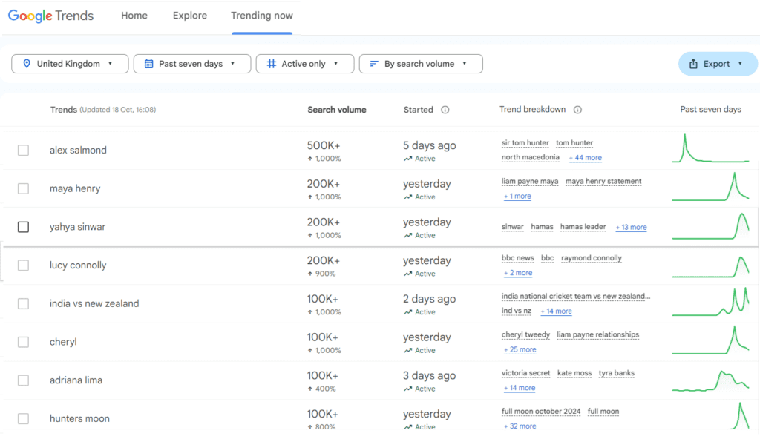Check the adriana lima checkbox
This screenshot has width=760, height=442.
[23, 380]
